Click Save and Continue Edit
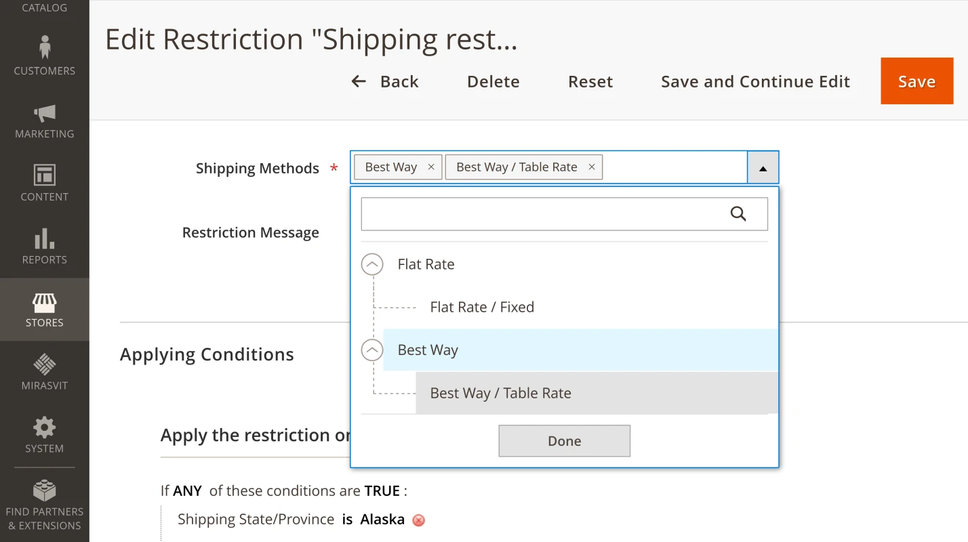Viewport: 968px width, 542px height. pos(755,81)
